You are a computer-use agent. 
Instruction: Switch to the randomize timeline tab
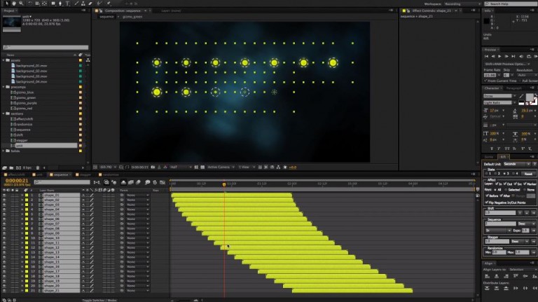[x=111, y=174]
